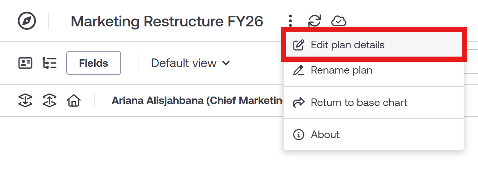
Task: Choose Rename plan in the menu
Action: pos(341,70)
